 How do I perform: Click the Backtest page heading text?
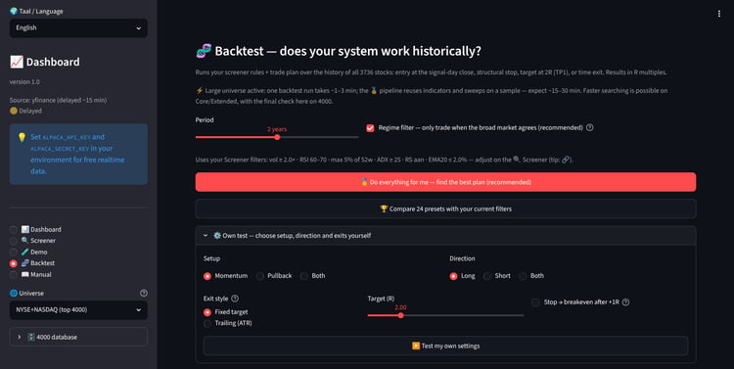[347, 51]
